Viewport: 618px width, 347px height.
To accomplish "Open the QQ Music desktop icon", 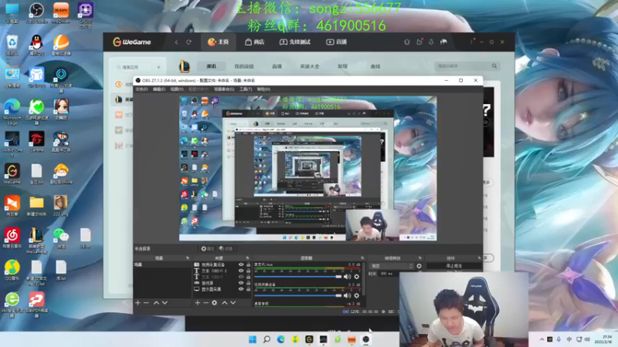I will [12, 270].
